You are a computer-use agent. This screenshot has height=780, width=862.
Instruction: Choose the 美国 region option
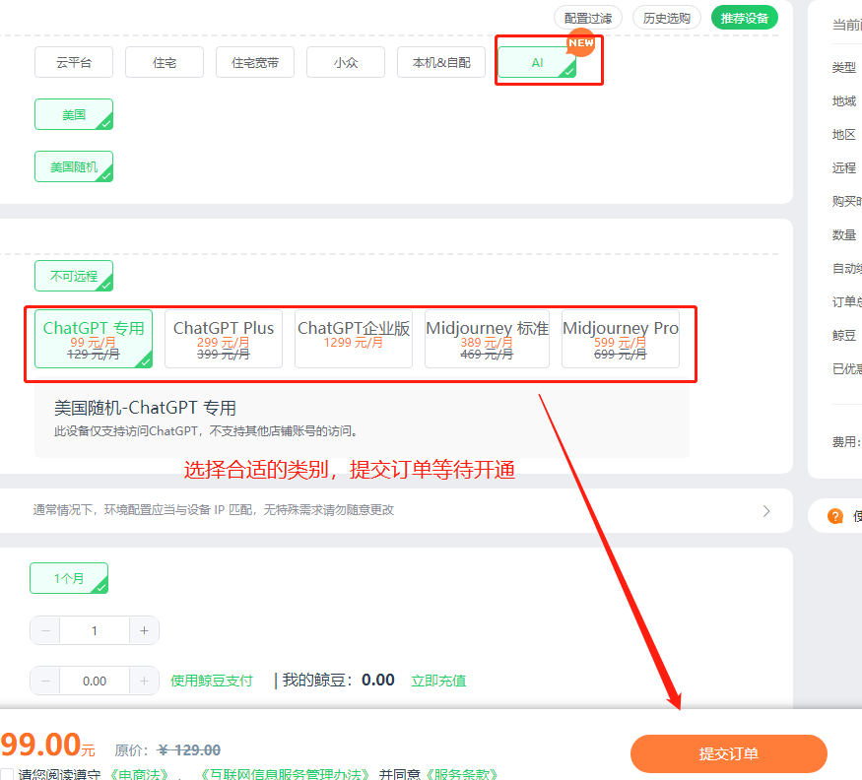coord(74,114)
